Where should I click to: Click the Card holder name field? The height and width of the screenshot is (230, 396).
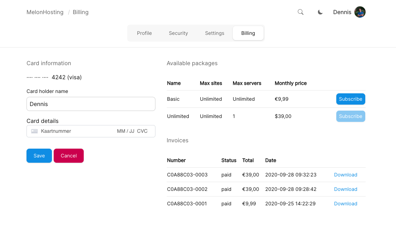tap(91, 104)
